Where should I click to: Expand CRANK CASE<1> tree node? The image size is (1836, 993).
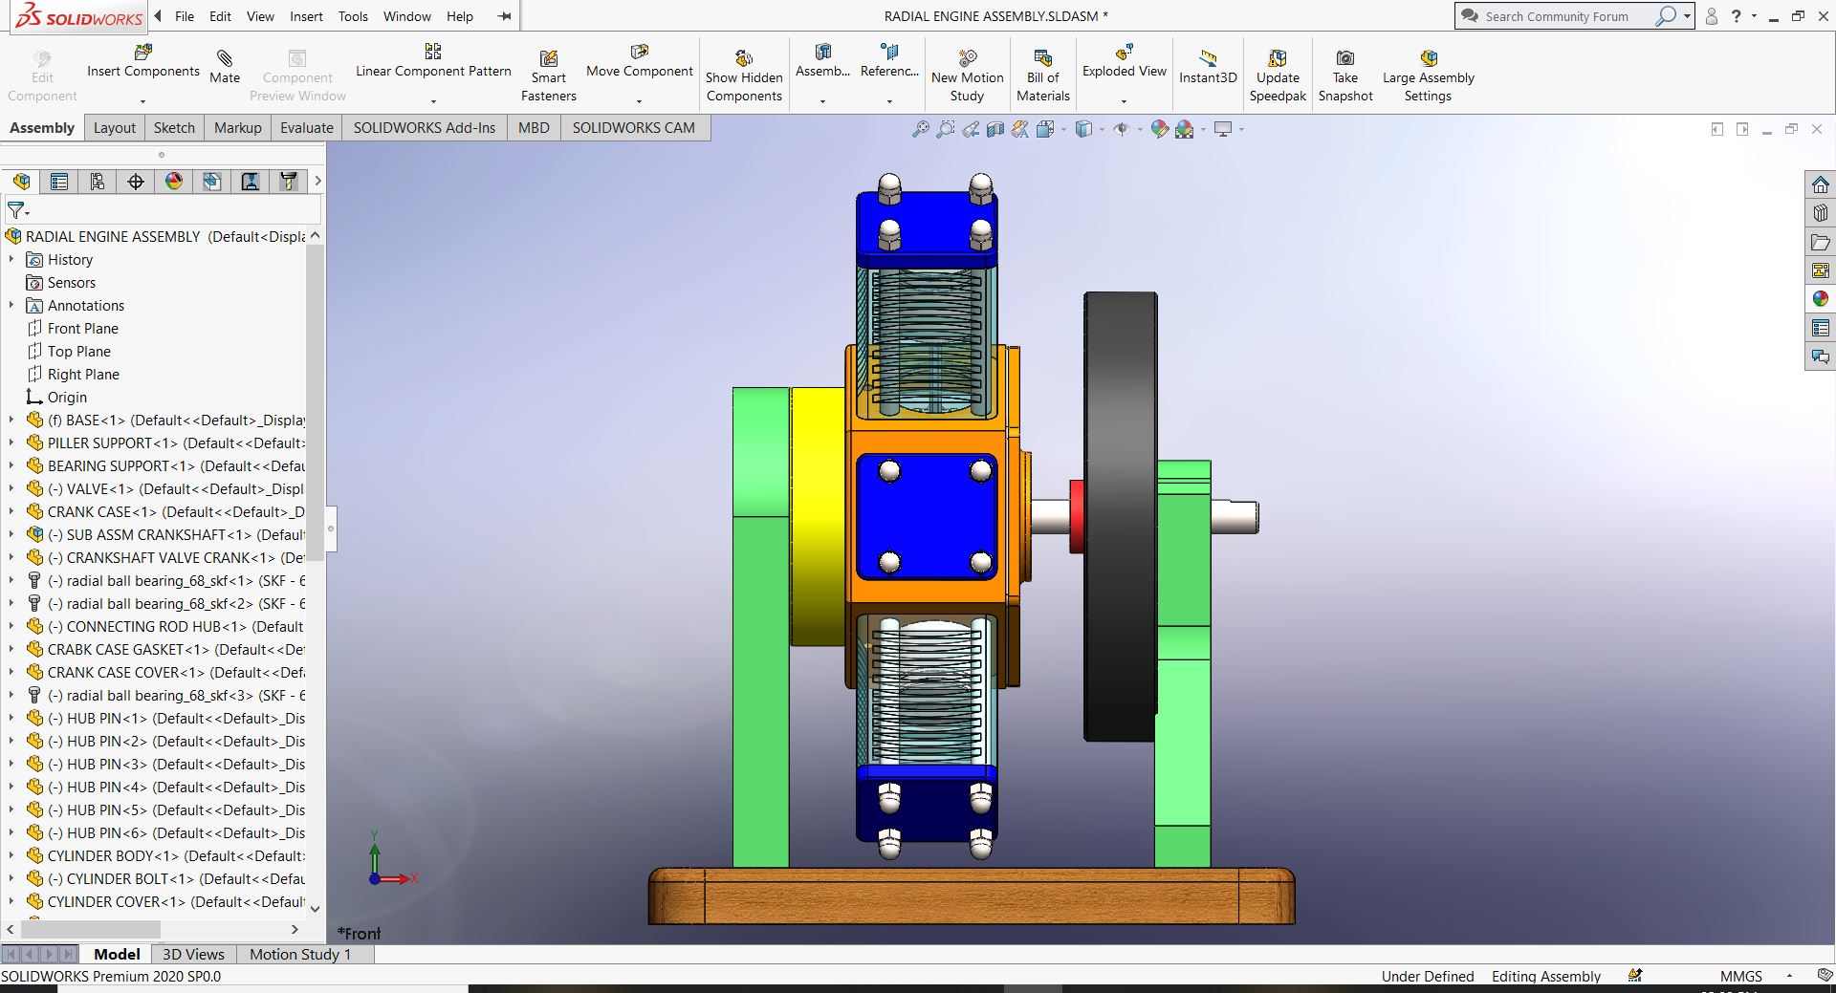(11, 511)
